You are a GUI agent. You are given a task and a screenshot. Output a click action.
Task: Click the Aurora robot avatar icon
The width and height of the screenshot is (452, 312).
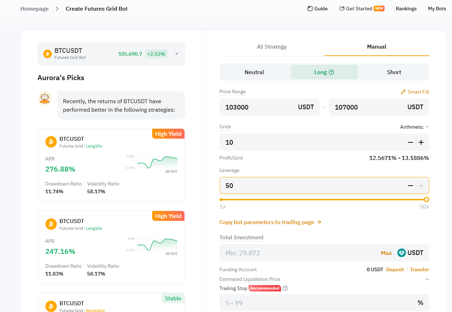pyautogui.click(x=45, y=98)
